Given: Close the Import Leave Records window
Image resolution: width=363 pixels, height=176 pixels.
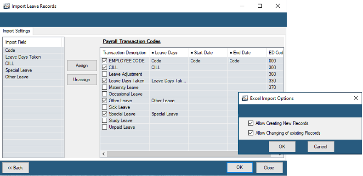Looking at the screenshot, I should click(278, 6).
